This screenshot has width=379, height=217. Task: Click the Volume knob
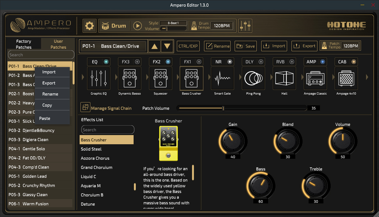pos(343,141)
